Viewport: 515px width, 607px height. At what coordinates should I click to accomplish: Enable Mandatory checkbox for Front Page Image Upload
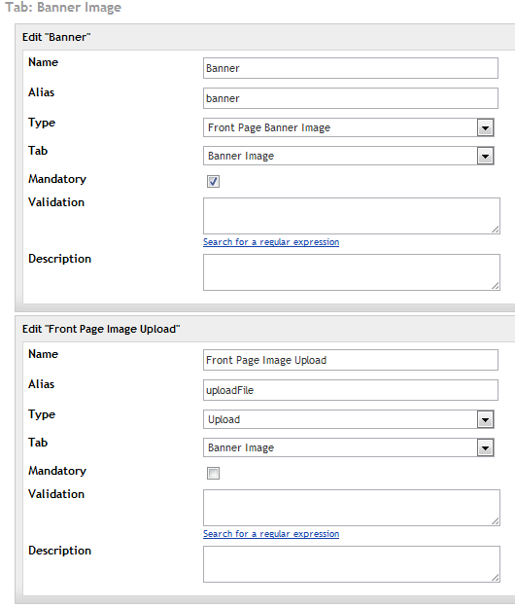[213, 473]
